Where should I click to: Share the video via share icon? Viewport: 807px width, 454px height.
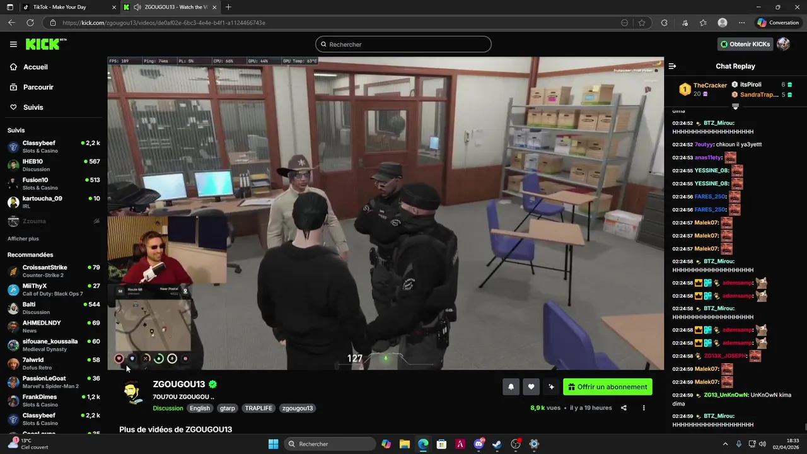(624, 408)
